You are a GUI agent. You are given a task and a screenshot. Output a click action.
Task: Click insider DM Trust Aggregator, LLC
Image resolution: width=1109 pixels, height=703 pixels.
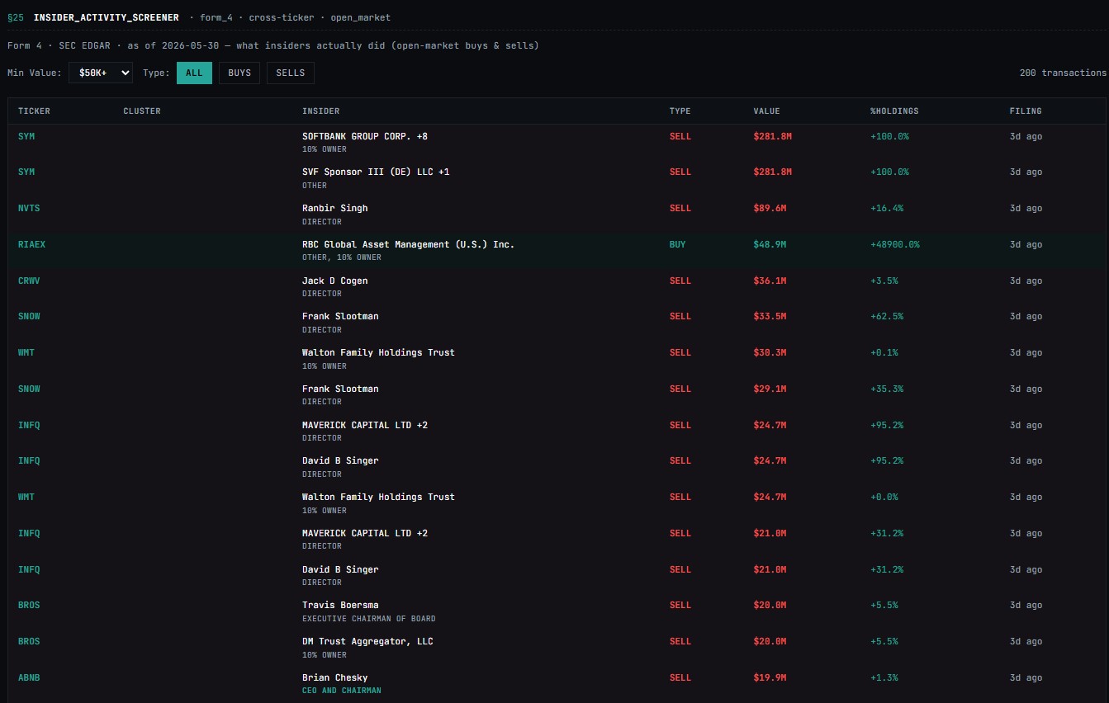[367, 641]
